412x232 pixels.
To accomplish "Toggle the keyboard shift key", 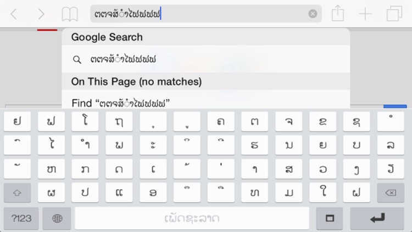I will click(18, 193).
